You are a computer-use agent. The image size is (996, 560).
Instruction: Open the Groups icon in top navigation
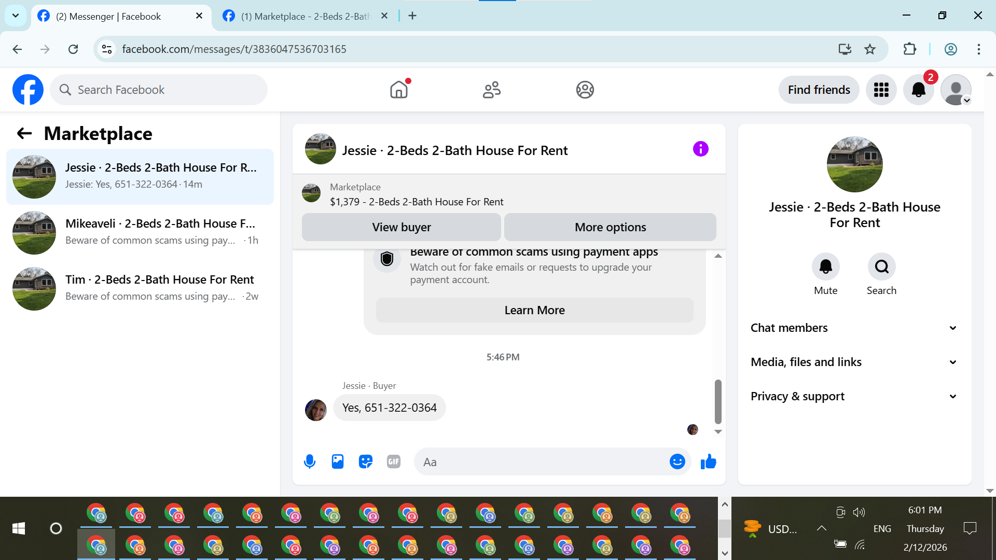click(585, 90)
